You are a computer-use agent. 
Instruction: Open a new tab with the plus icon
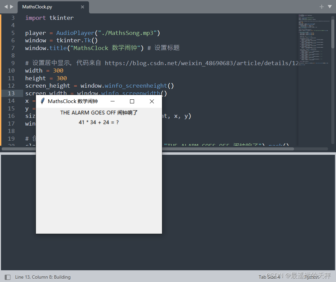tap(321, 6)
